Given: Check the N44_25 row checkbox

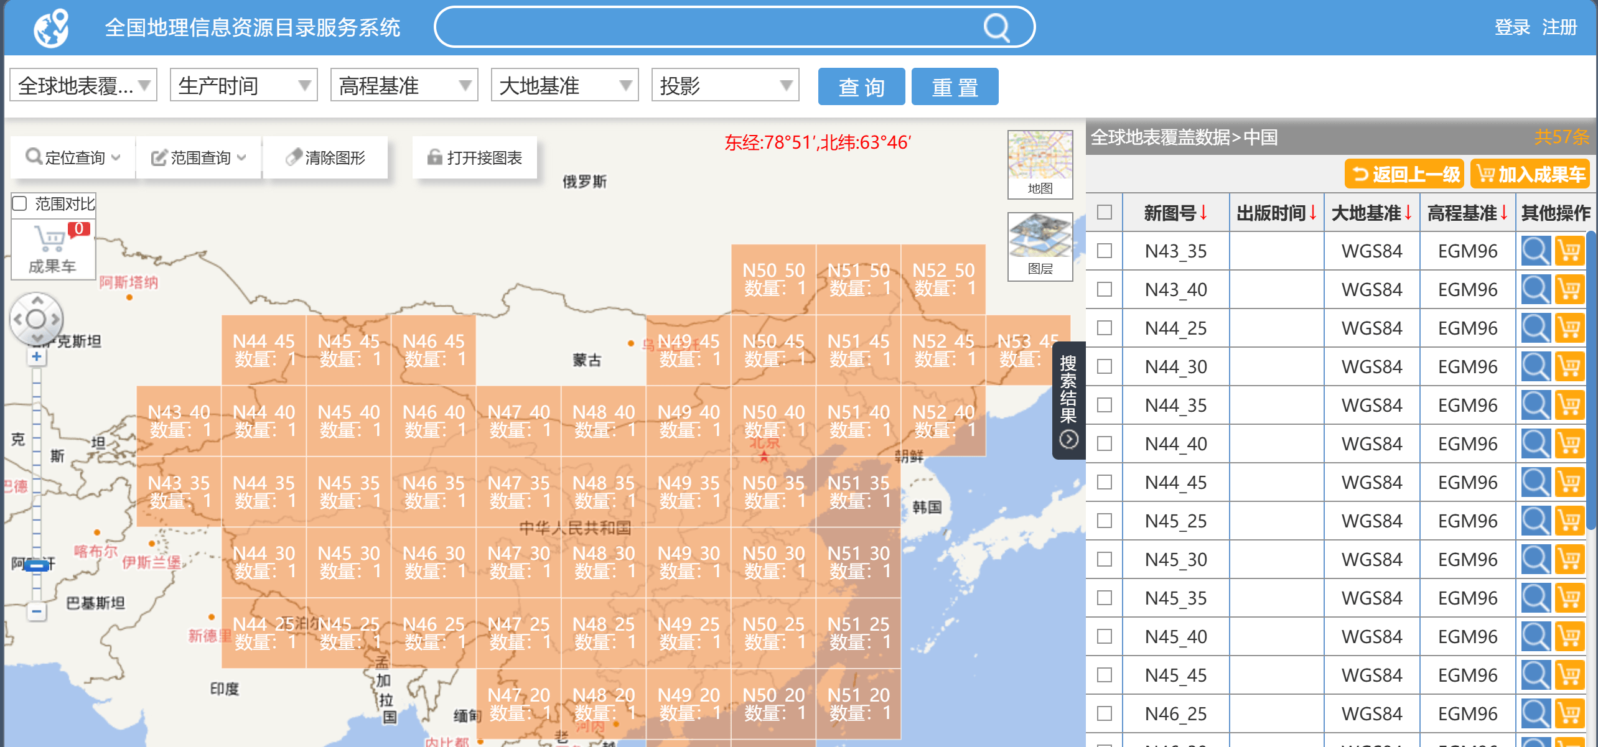Looking at the screenshot, I should [x=1105, y=328].
